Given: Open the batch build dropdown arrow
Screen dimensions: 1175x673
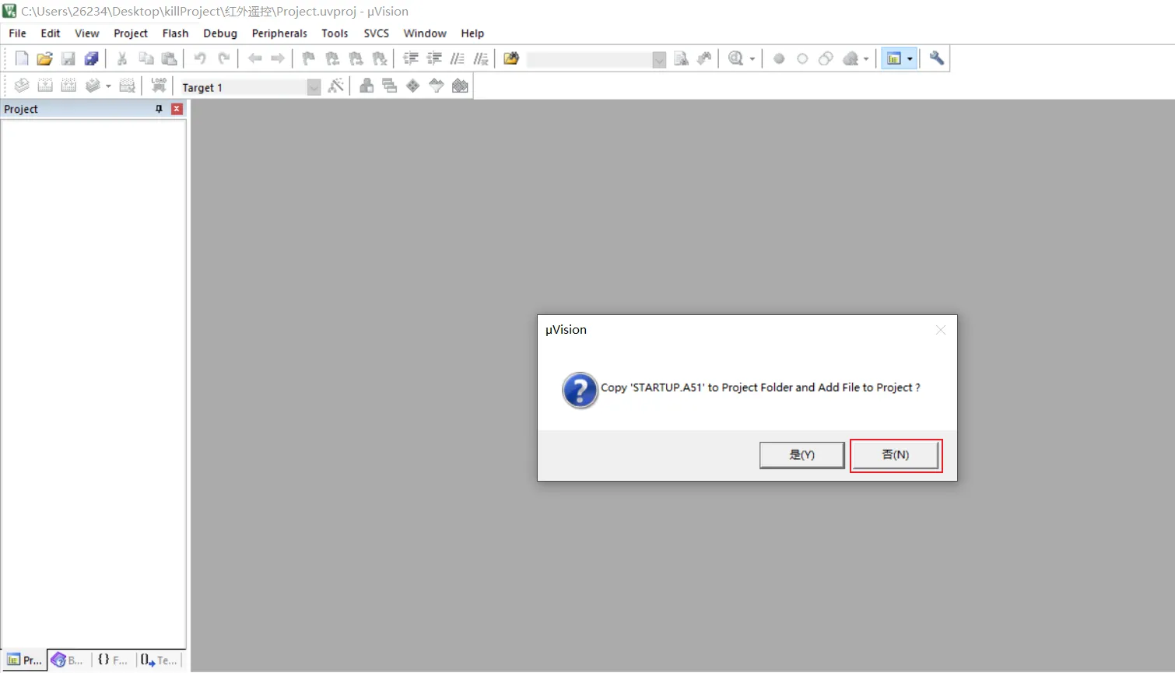Looking at the screenshot, I should click(x=108, y=86).
